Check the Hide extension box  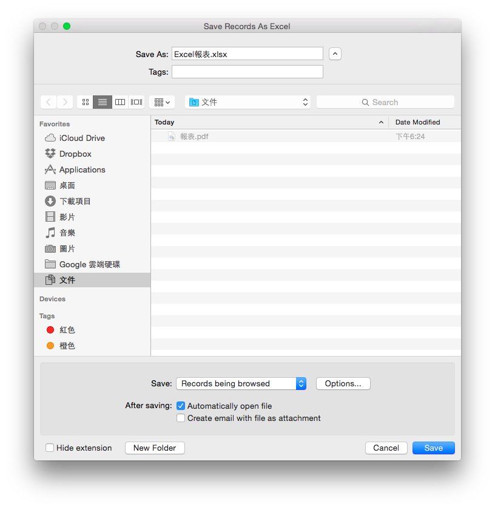[50, 448]
